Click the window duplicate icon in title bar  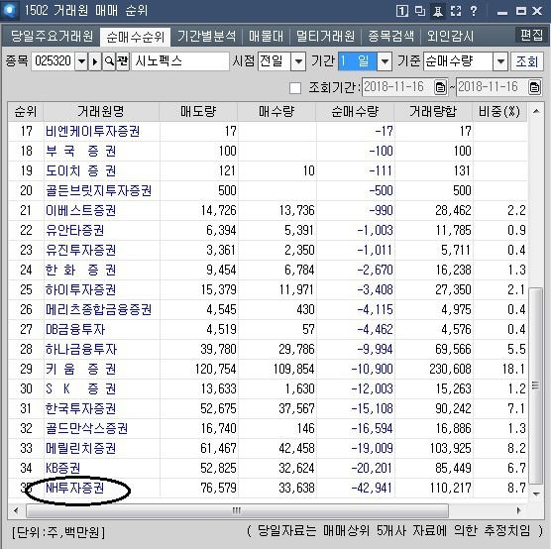click(x=420, y=11)
